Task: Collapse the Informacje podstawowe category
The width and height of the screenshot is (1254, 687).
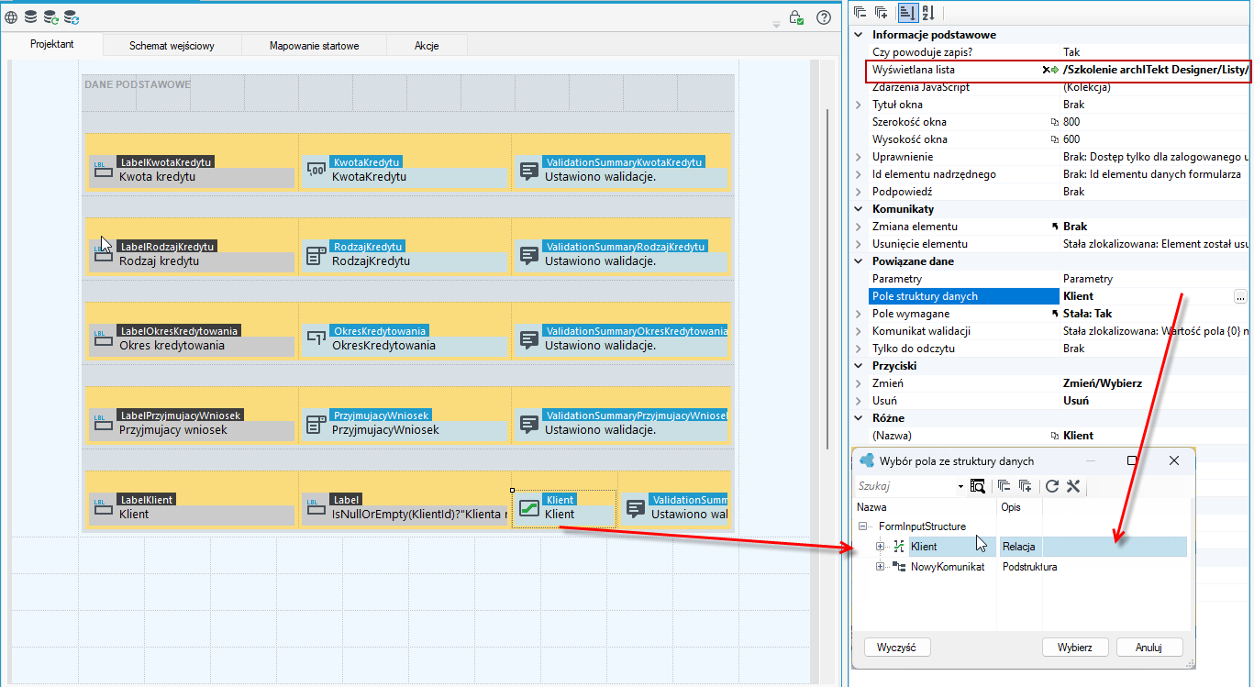Action: point(859,35)
